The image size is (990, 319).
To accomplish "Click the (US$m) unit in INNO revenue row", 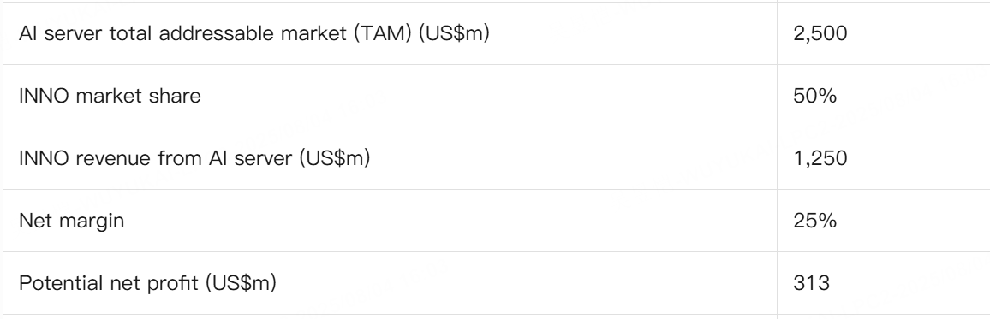I will point(334,158).
